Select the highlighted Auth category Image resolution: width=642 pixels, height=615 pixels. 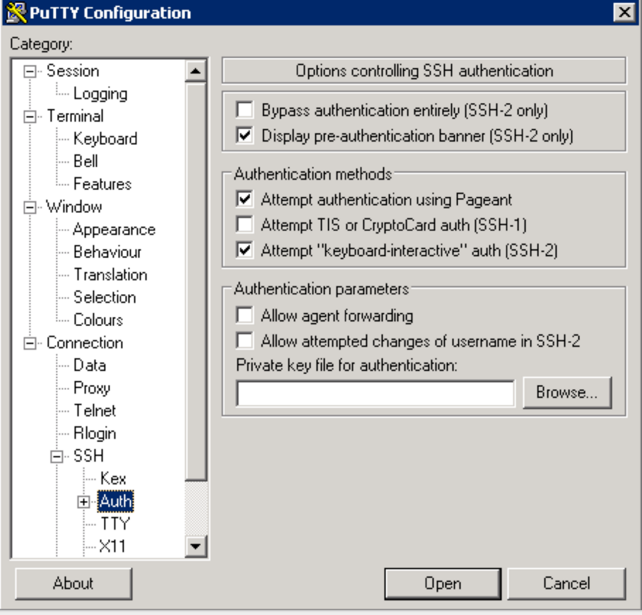116,501
